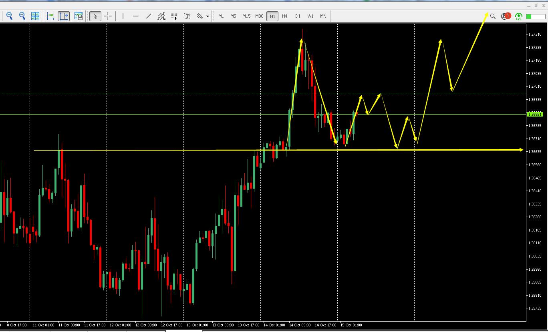This screenshot has height=332, width=548.
Task: Click the green LVL icon
Action: (519, 16)
